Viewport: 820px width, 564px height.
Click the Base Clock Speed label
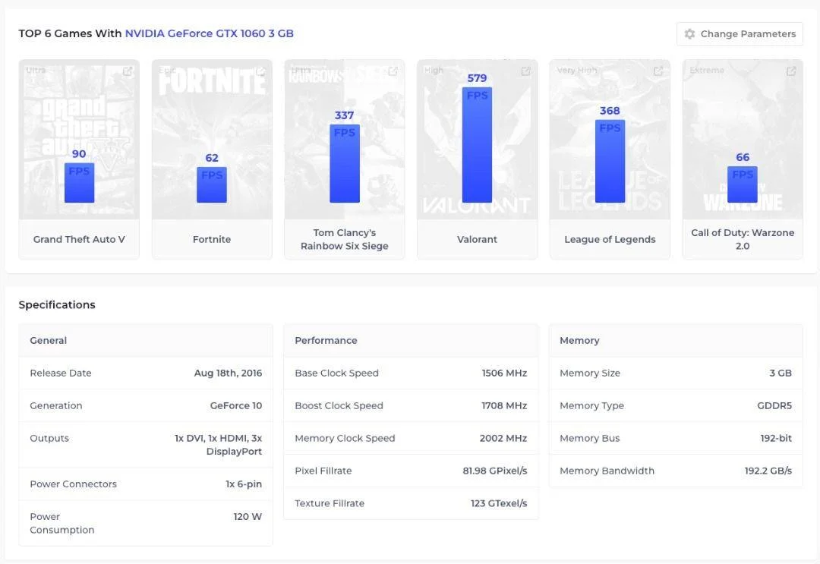(337, 373)
